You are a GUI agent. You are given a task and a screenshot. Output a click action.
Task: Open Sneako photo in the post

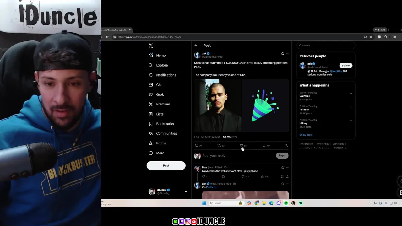point(218,105)
